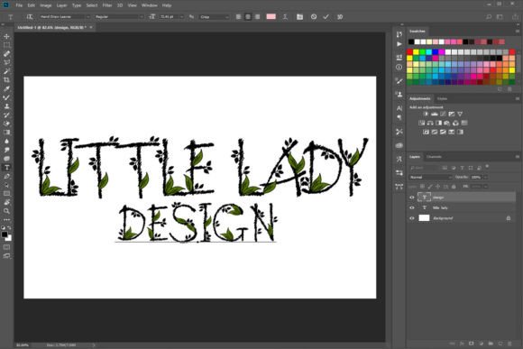Open the Paragraph panel icon in side dock

(399, 117)
